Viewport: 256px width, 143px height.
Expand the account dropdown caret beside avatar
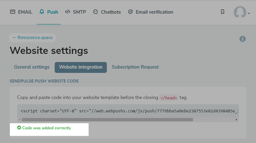pyautogui.click(x=249, y=13)
